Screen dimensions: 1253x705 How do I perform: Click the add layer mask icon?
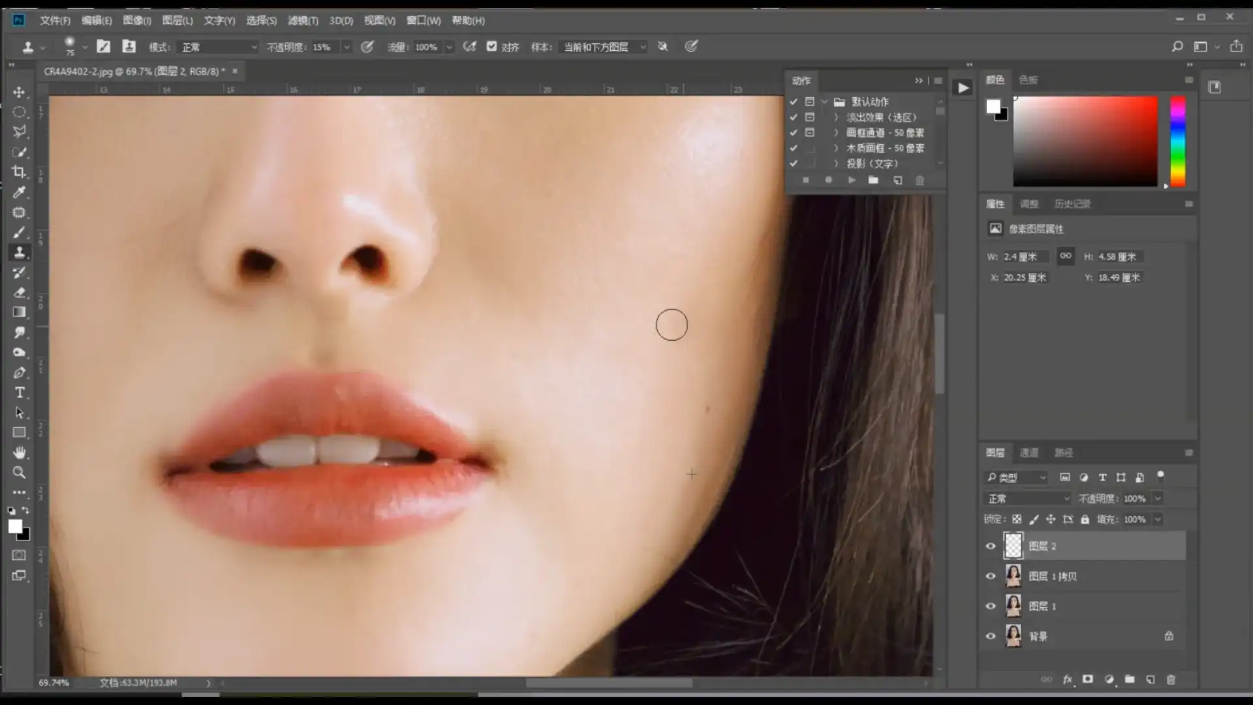1087,680
